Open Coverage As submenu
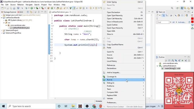 coord(124,77)
